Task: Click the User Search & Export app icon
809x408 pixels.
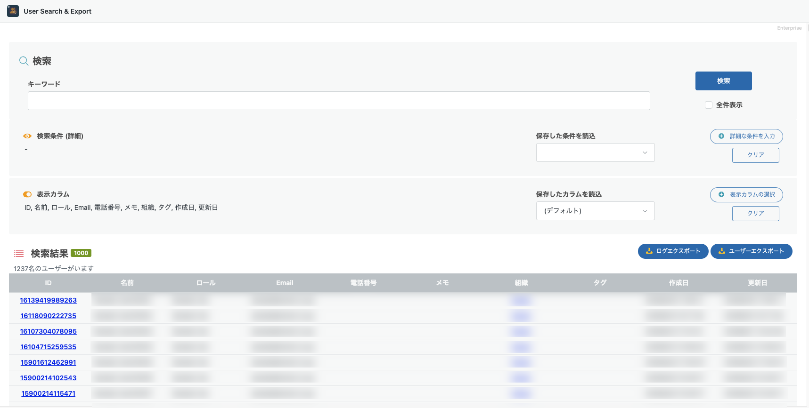Action: point(13,11)
